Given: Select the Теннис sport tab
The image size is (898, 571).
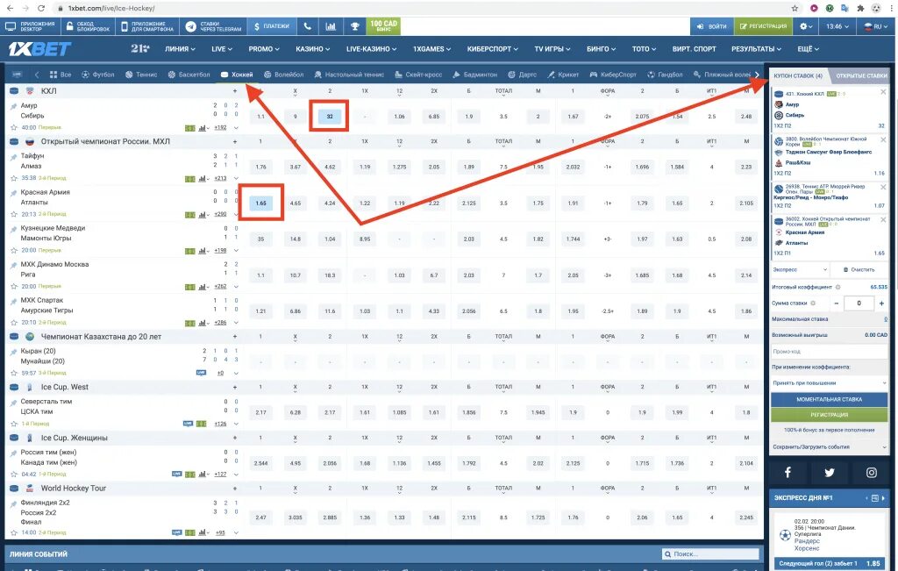Looking at the screenshot, I should (141, 75).
